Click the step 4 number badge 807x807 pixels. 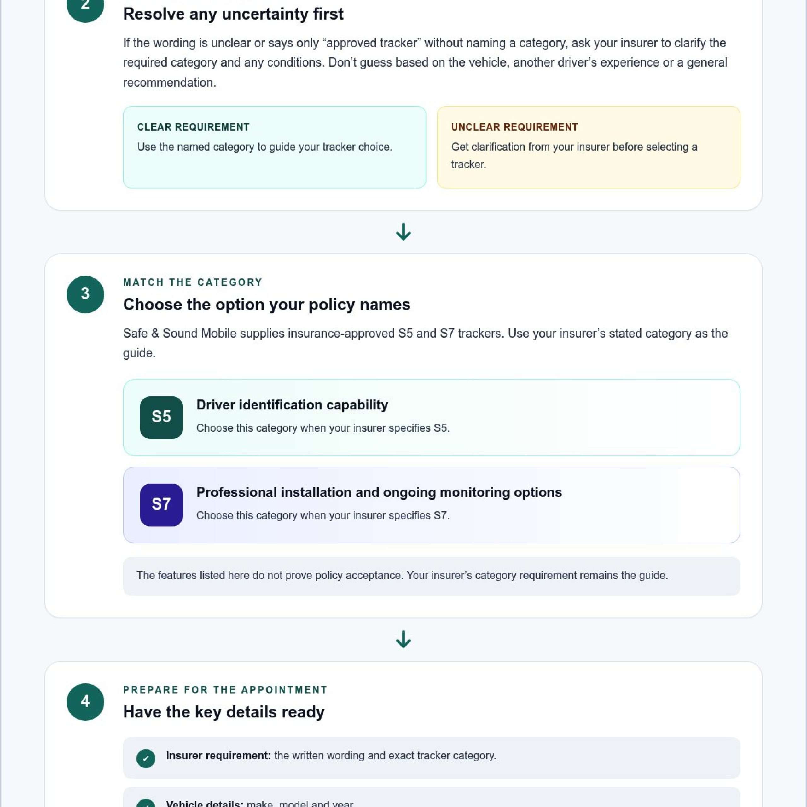pyautogui.click(x=85, y=702)
